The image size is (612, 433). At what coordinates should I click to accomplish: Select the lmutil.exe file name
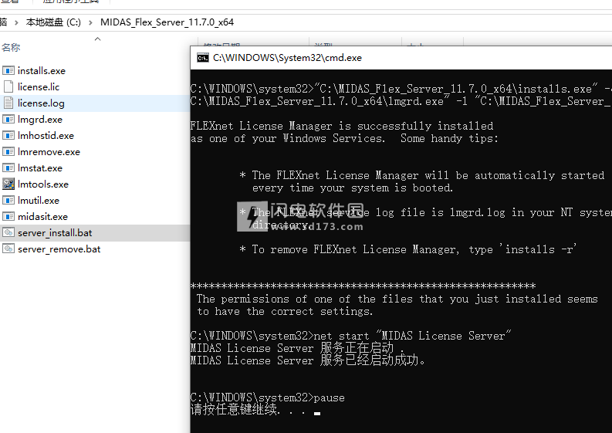click(39, 201)
